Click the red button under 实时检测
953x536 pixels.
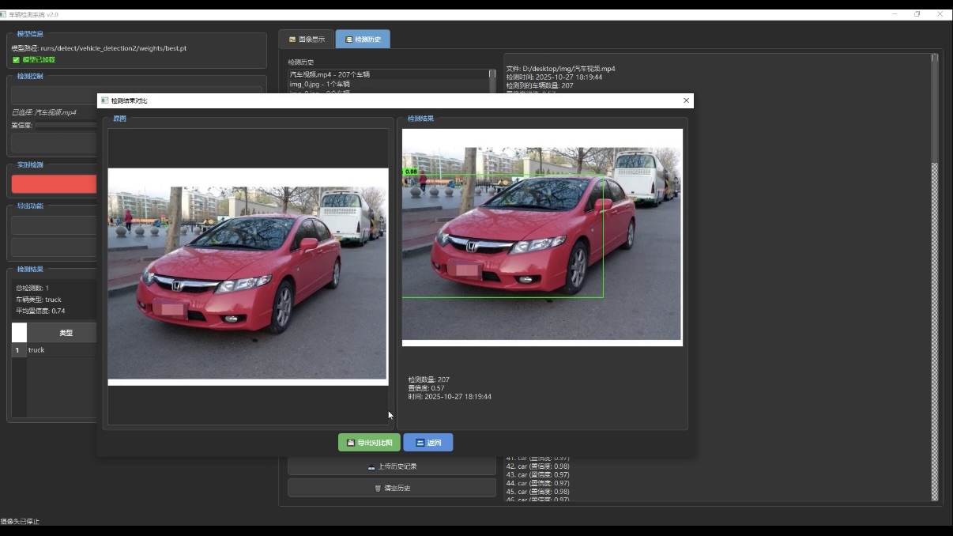(54, 184)
